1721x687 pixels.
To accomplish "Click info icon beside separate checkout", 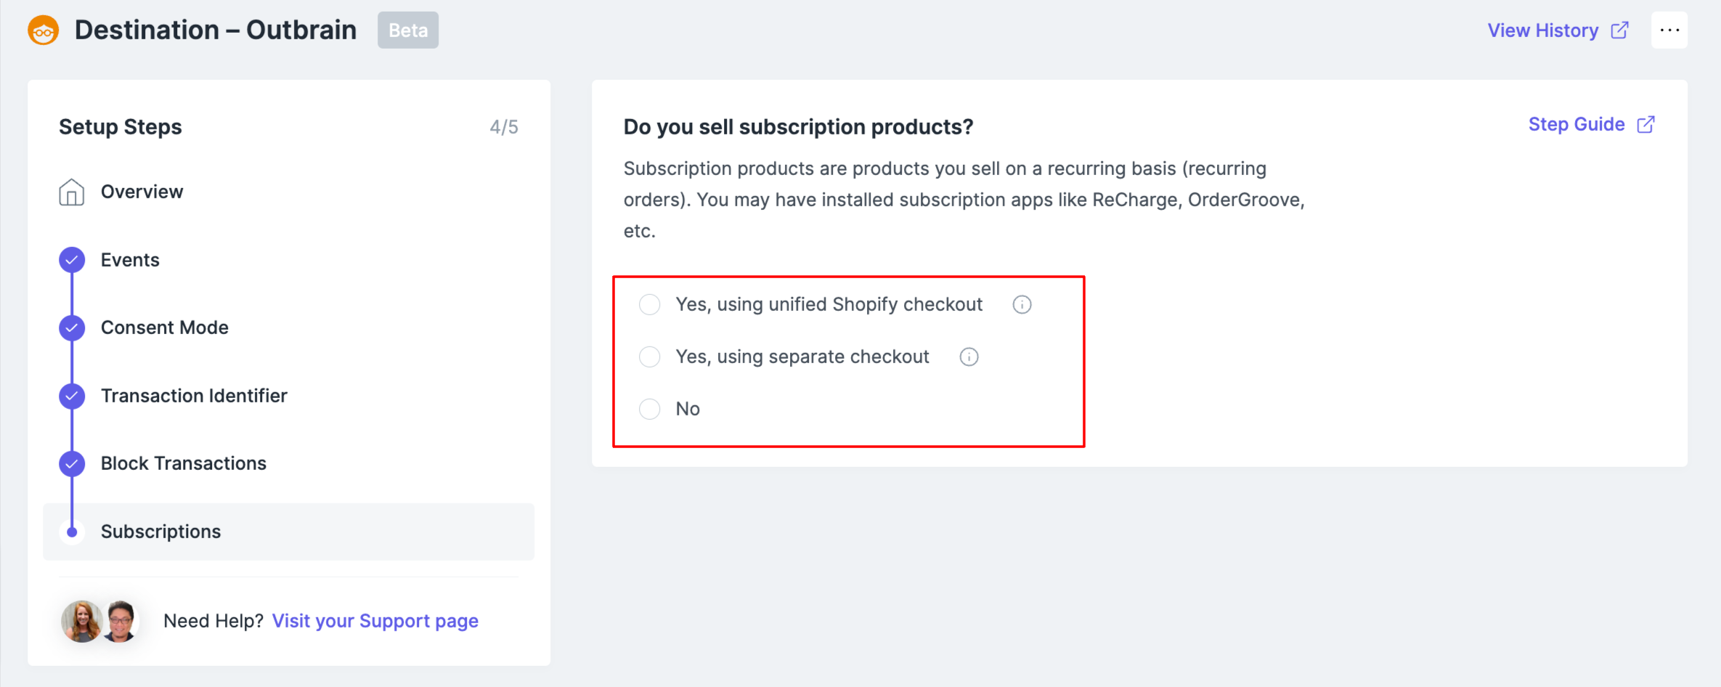I will (969, 357).
